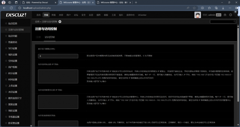
Task: Open 用户权限 in sidebar
Action: click(x=13, y=67)
